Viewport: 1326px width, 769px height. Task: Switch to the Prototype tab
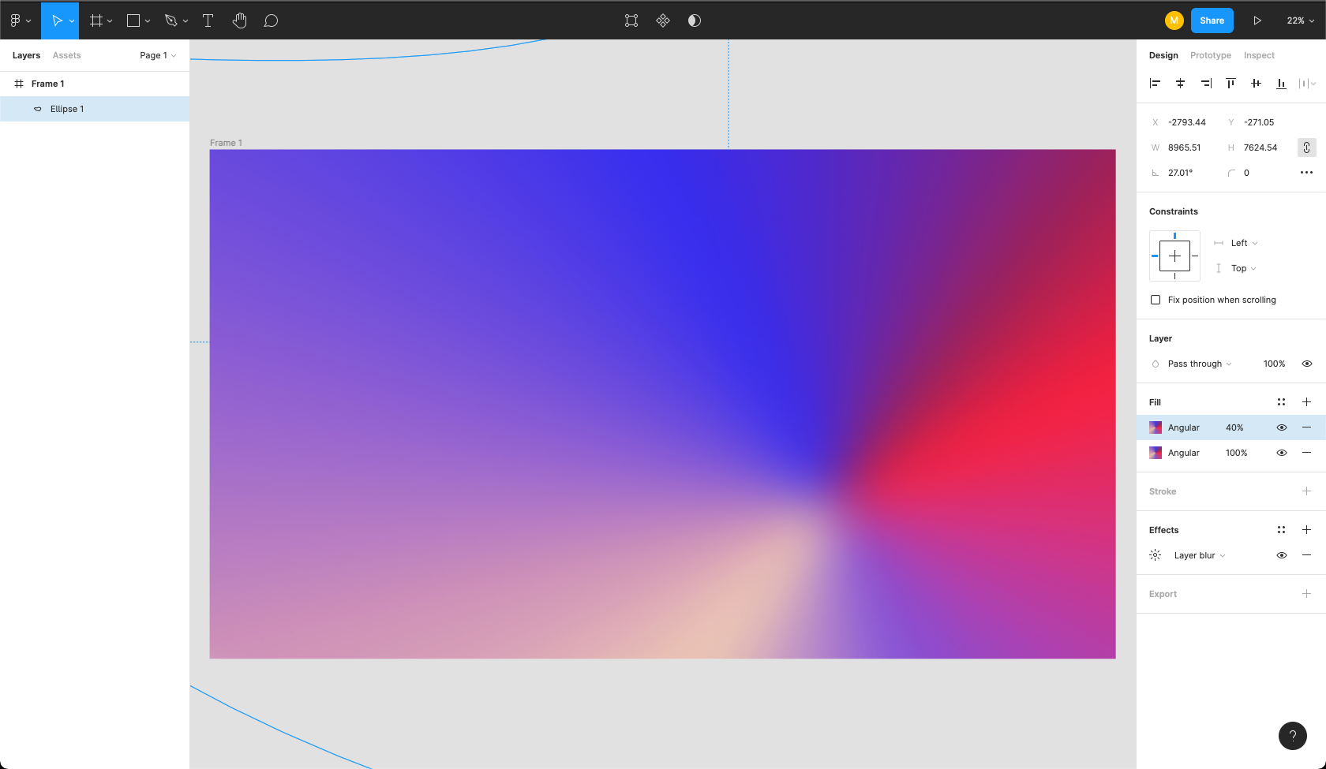1210,55
